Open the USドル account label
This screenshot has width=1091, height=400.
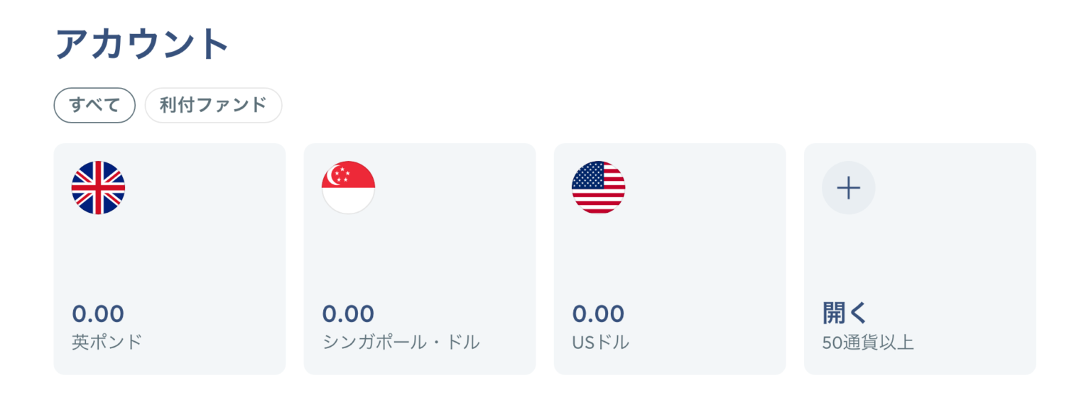[600, 343]
